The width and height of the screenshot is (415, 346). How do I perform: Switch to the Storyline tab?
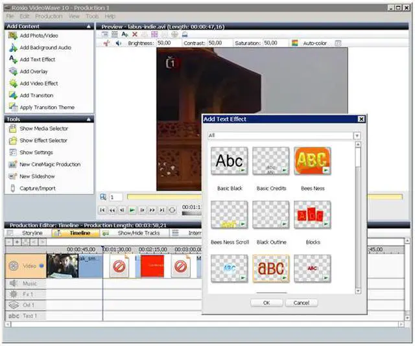32,233
